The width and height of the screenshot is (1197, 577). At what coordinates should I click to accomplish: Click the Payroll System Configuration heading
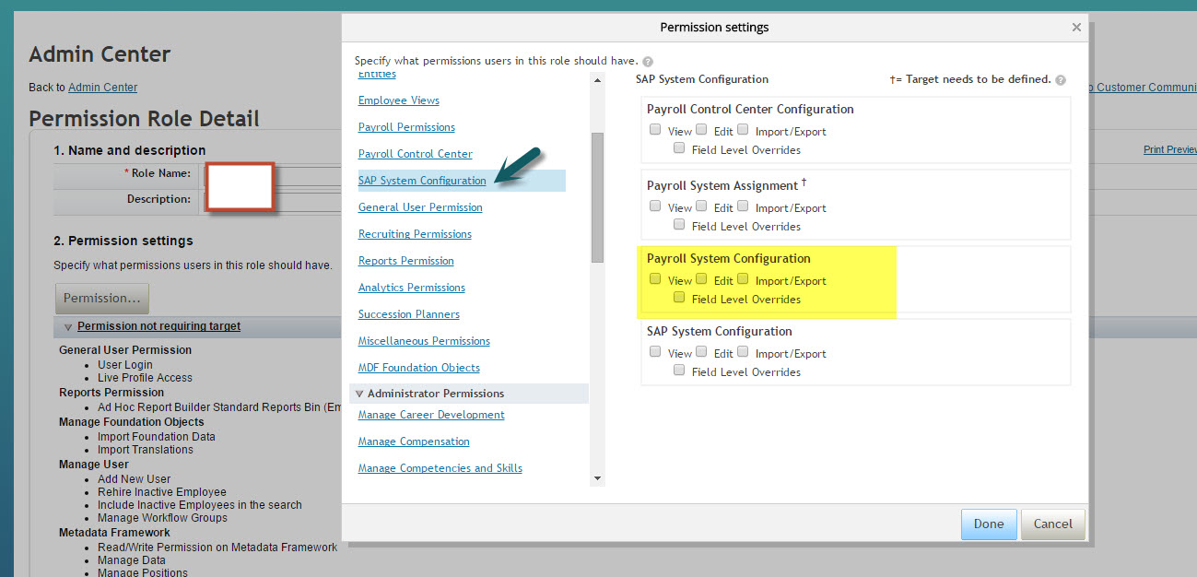(729, 258)
